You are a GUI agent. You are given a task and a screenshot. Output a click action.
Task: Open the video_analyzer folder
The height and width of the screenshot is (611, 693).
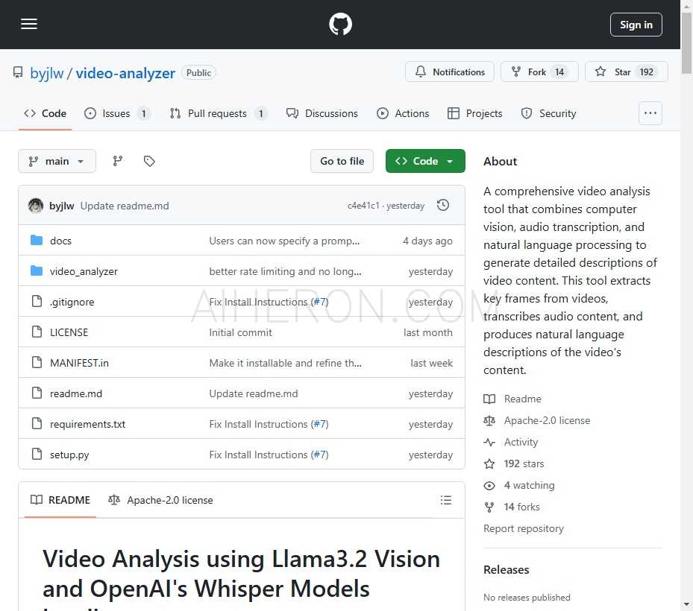click(84, 271)
